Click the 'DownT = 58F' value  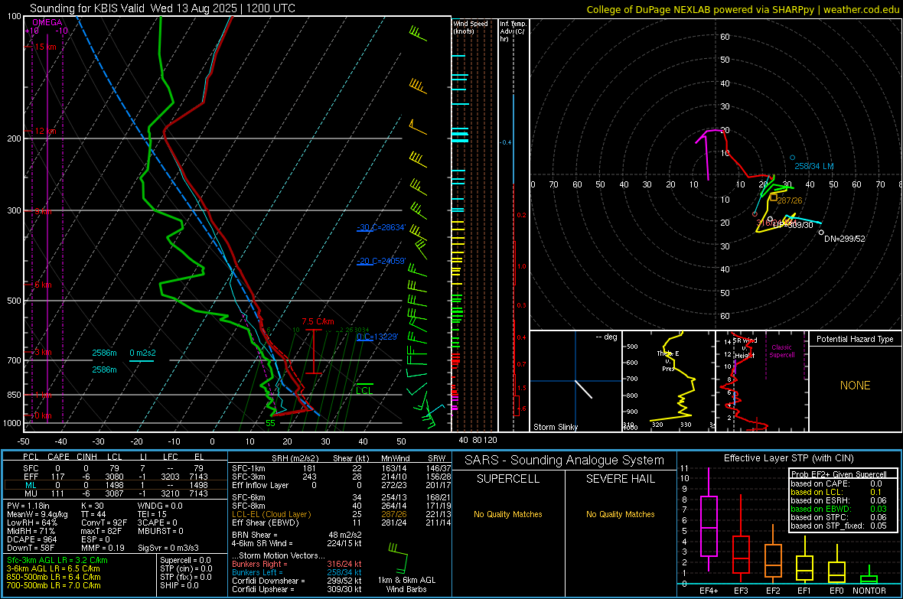pyautogui.click(x=31, y=549)
